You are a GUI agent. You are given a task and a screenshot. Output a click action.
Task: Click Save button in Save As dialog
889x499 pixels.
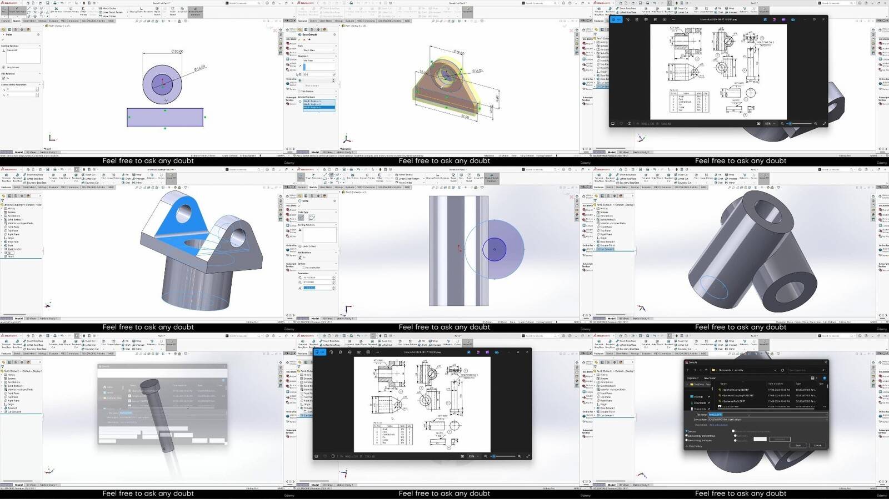798,445
